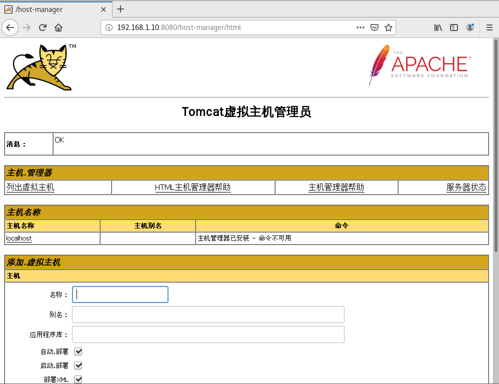Open the Firefox hamburger menu
This screenshot has height=384, width=499.
tap(489, 27)
